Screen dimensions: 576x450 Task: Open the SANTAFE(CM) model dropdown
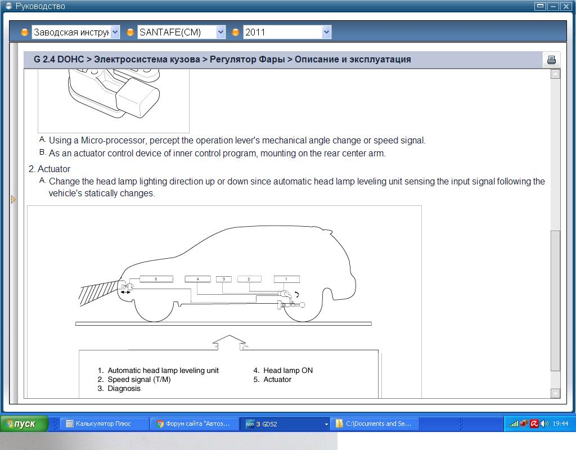point(182,32)
